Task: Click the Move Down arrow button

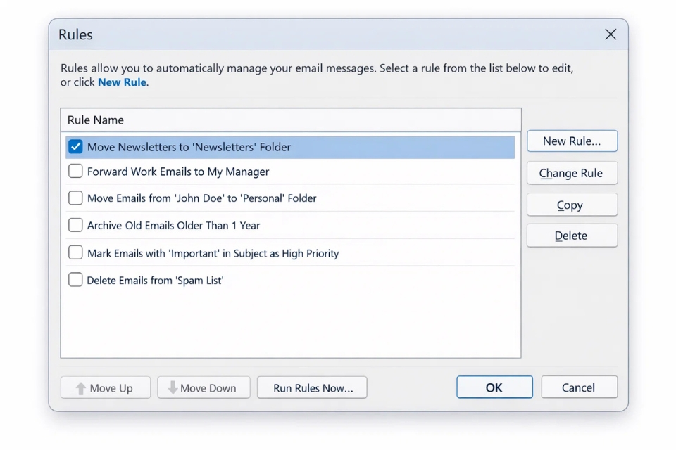Action: click(x=203, y=388)
